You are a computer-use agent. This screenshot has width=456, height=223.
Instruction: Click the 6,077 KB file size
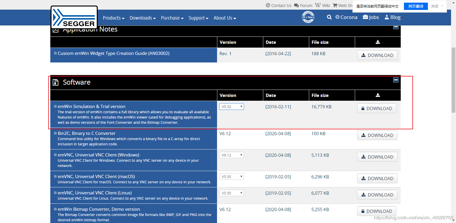point(320,193)
